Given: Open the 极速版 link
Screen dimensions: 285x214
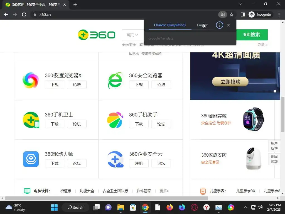Looking at the screenshot, I should point(66,191).
